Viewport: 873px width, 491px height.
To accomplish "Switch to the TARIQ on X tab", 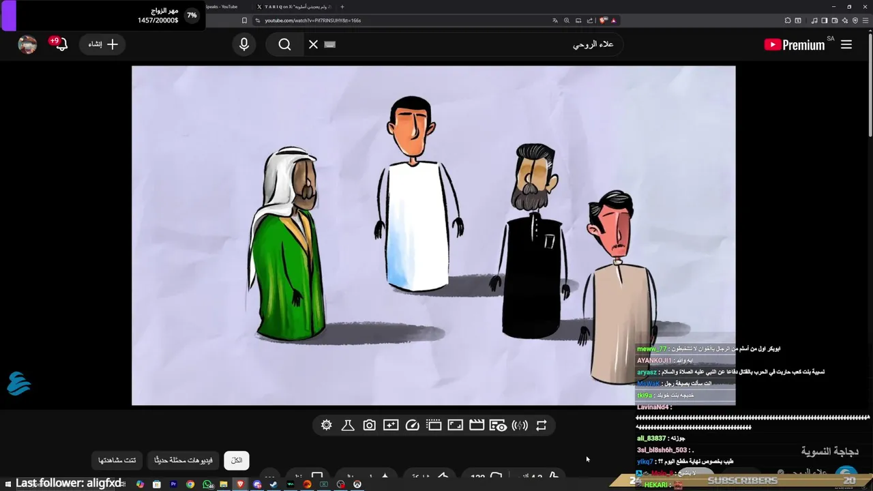I will (295, 7).
